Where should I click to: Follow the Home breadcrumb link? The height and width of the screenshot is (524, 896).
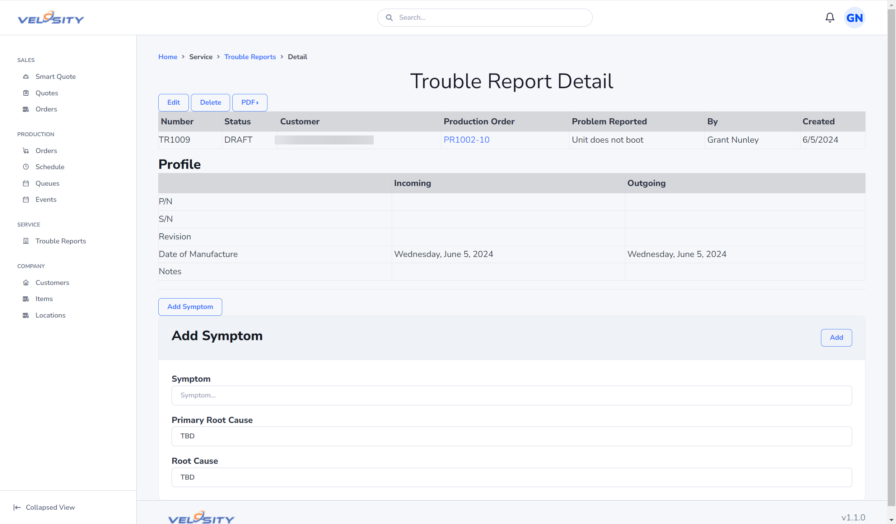click(168, 57)
